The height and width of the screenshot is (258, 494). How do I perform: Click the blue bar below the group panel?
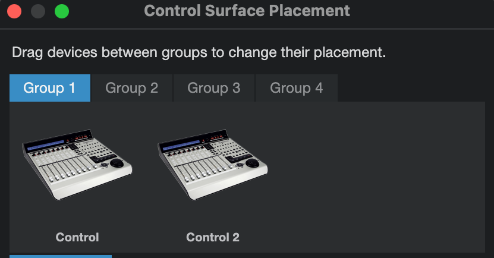pyautogui.click(x=61, y=256)
